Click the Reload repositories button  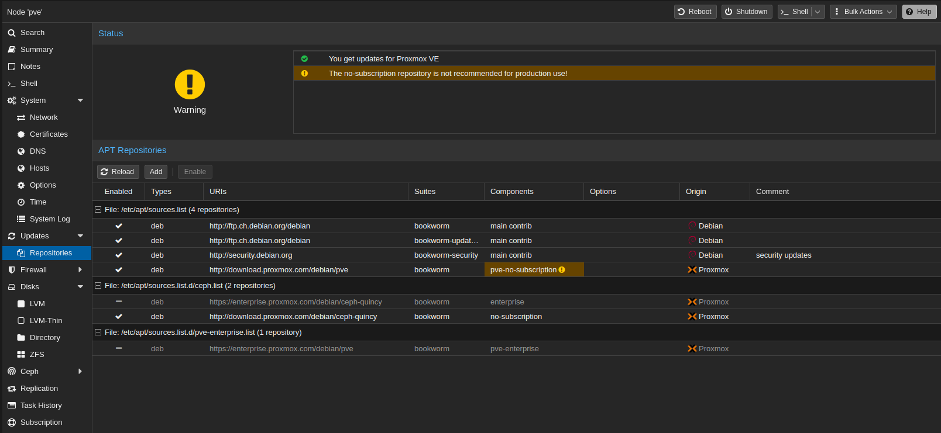118,172
